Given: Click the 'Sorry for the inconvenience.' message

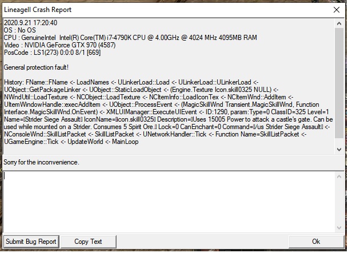Looking at the screenshot, I should tap(41, 162).
